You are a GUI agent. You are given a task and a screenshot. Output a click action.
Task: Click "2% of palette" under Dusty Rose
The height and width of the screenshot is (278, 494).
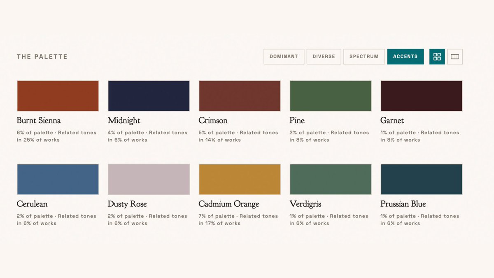126,216
